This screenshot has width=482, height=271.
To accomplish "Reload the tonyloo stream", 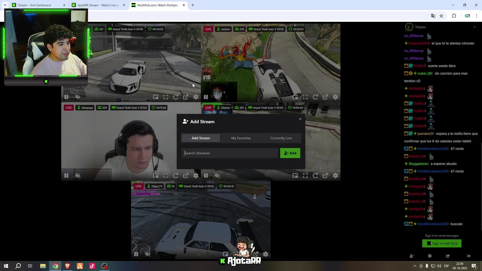I will click(x=315, y=97).
